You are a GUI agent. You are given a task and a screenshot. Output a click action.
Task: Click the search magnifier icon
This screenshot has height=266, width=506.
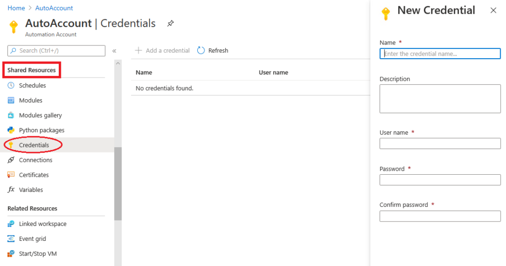(13, 51)
